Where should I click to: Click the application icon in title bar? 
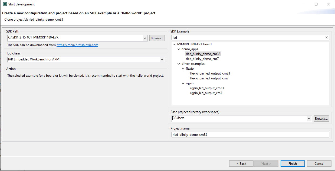click(x=5, y=4)
